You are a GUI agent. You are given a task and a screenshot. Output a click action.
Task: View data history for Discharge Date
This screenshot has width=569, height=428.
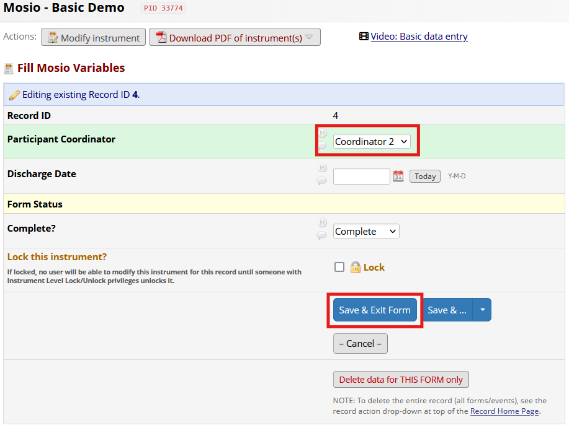click(322, 168)
